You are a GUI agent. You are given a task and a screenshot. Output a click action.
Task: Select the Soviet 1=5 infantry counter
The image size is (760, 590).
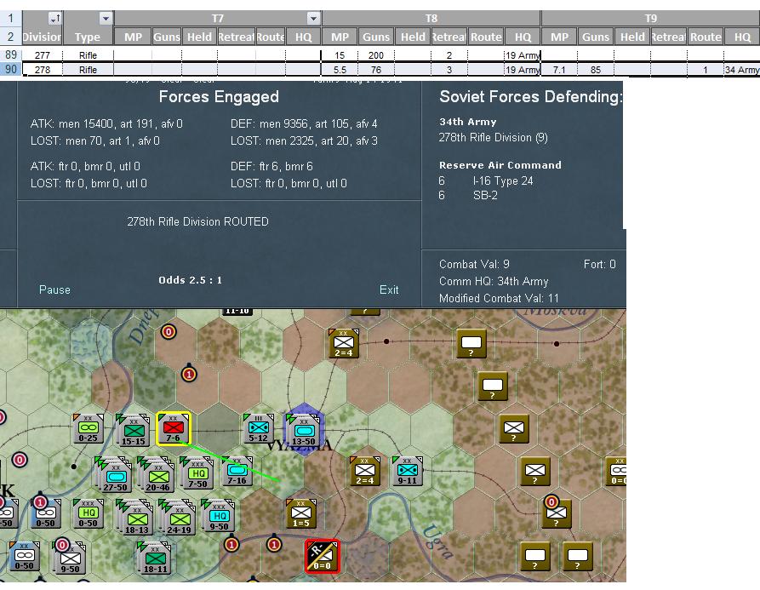tap(301, 513)
